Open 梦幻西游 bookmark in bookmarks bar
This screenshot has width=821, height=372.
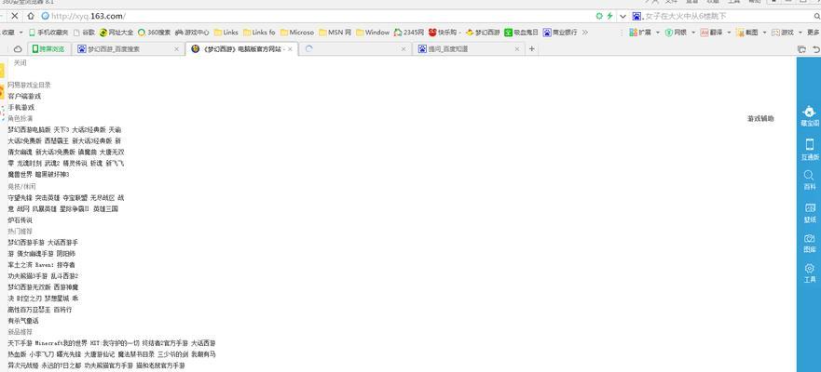click(482, 33)
